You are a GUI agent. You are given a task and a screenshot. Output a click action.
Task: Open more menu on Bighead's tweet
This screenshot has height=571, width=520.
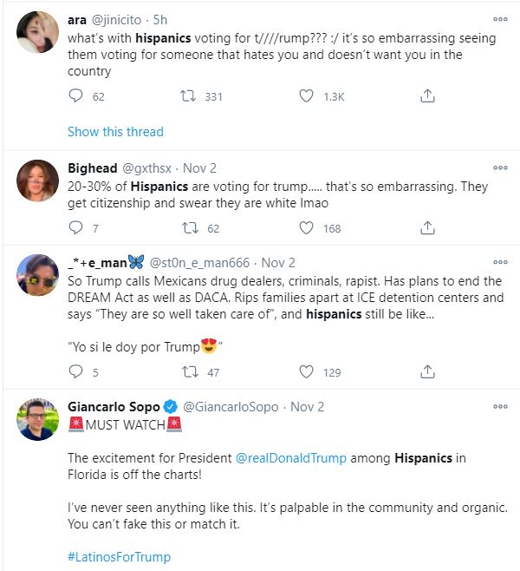tap(500, 167)
